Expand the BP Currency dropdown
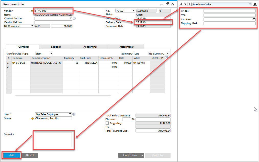 coord(32,26)
